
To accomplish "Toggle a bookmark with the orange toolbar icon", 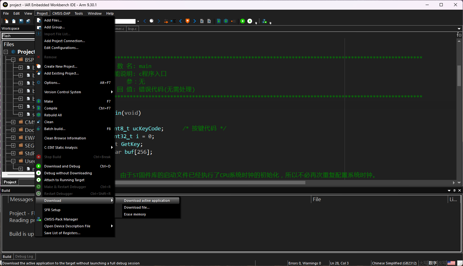I will pyautogui.click(x=188, y=21).
